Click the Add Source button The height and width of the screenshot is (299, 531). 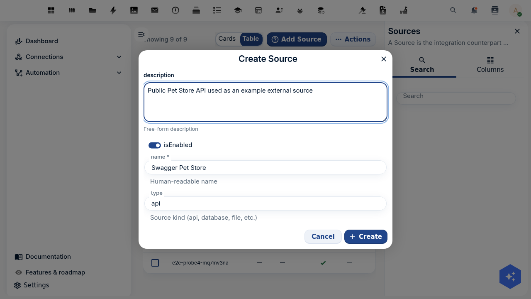tap(297, 39)
